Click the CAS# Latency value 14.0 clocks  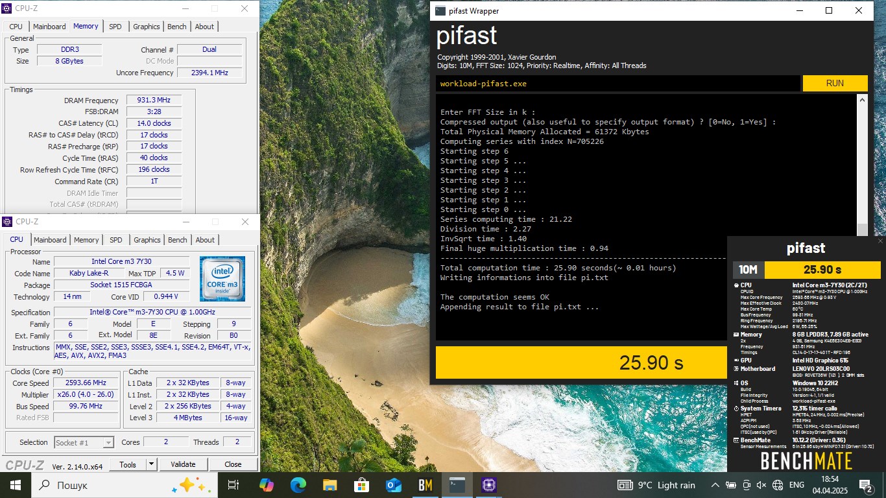pyautogui.click(x=154, y=123)
